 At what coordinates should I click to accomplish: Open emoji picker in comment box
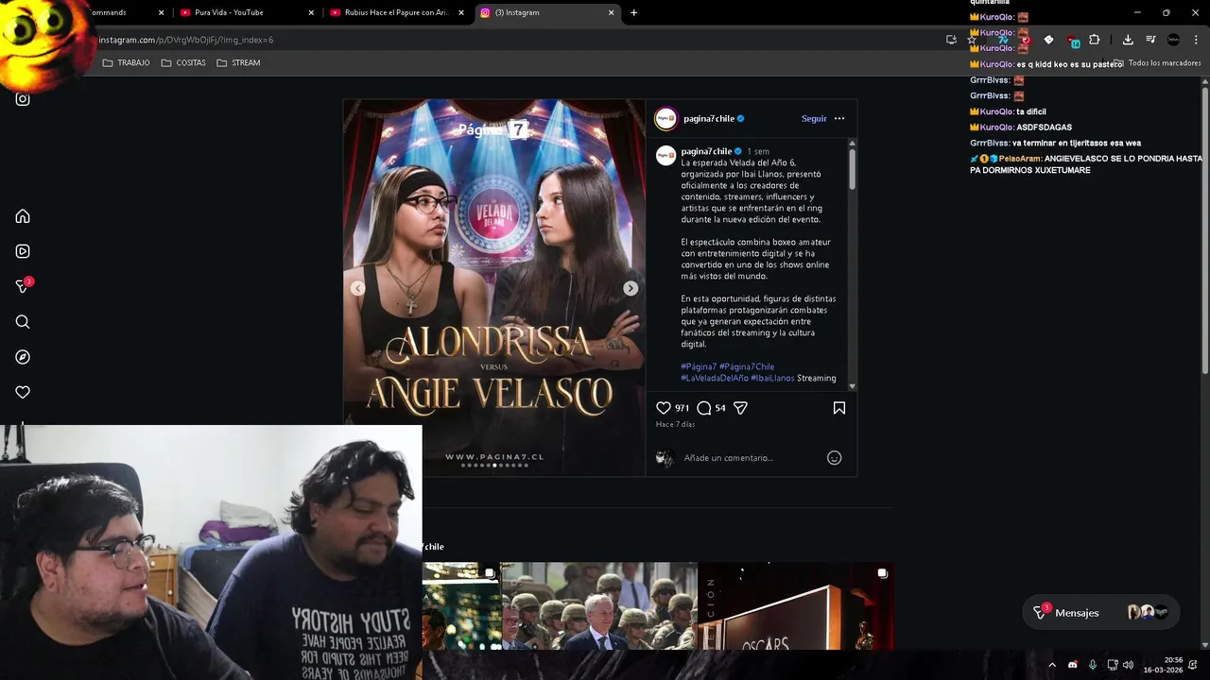point(834,458)
